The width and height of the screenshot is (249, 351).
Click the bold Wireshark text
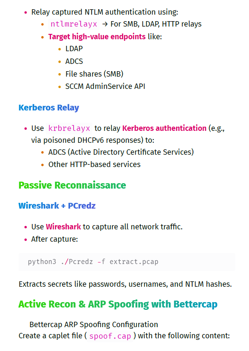click(x=63, y=227)
